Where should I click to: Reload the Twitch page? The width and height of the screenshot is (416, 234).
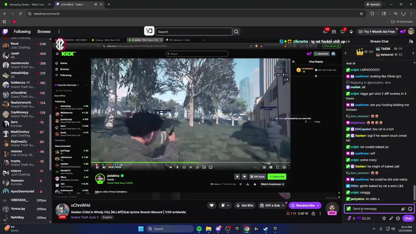click(20, 14)
